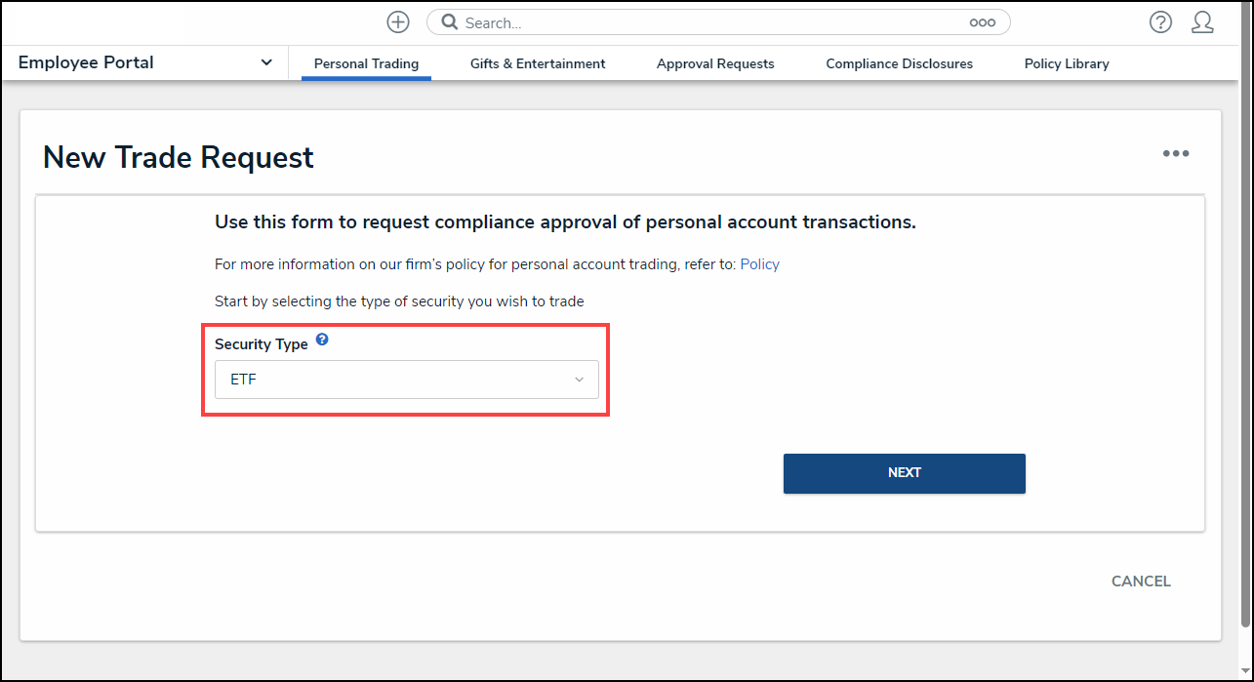Follow the Policy link
Screen dimensions: 1254x682
[x=759, y=264]
